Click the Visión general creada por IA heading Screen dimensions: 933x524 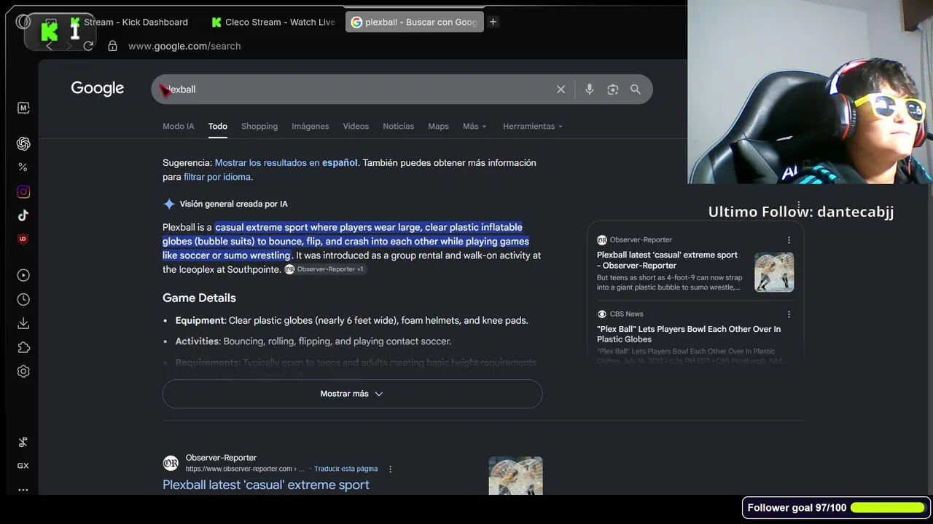pos(234,204)
